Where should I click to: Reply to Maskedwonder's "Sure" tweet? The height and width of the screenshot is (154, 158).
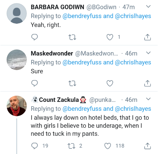tap(34, 83)
